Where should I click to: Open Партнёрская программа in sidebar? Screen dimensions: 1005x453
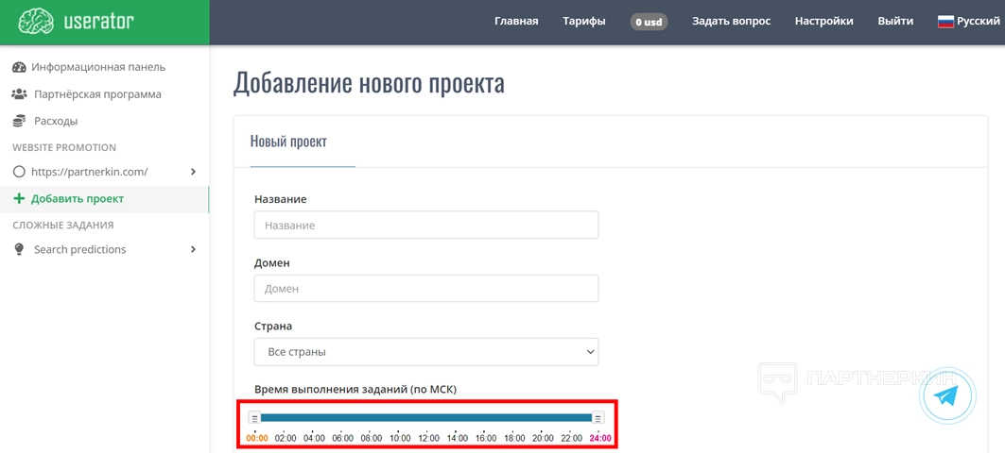click(97, 94)
